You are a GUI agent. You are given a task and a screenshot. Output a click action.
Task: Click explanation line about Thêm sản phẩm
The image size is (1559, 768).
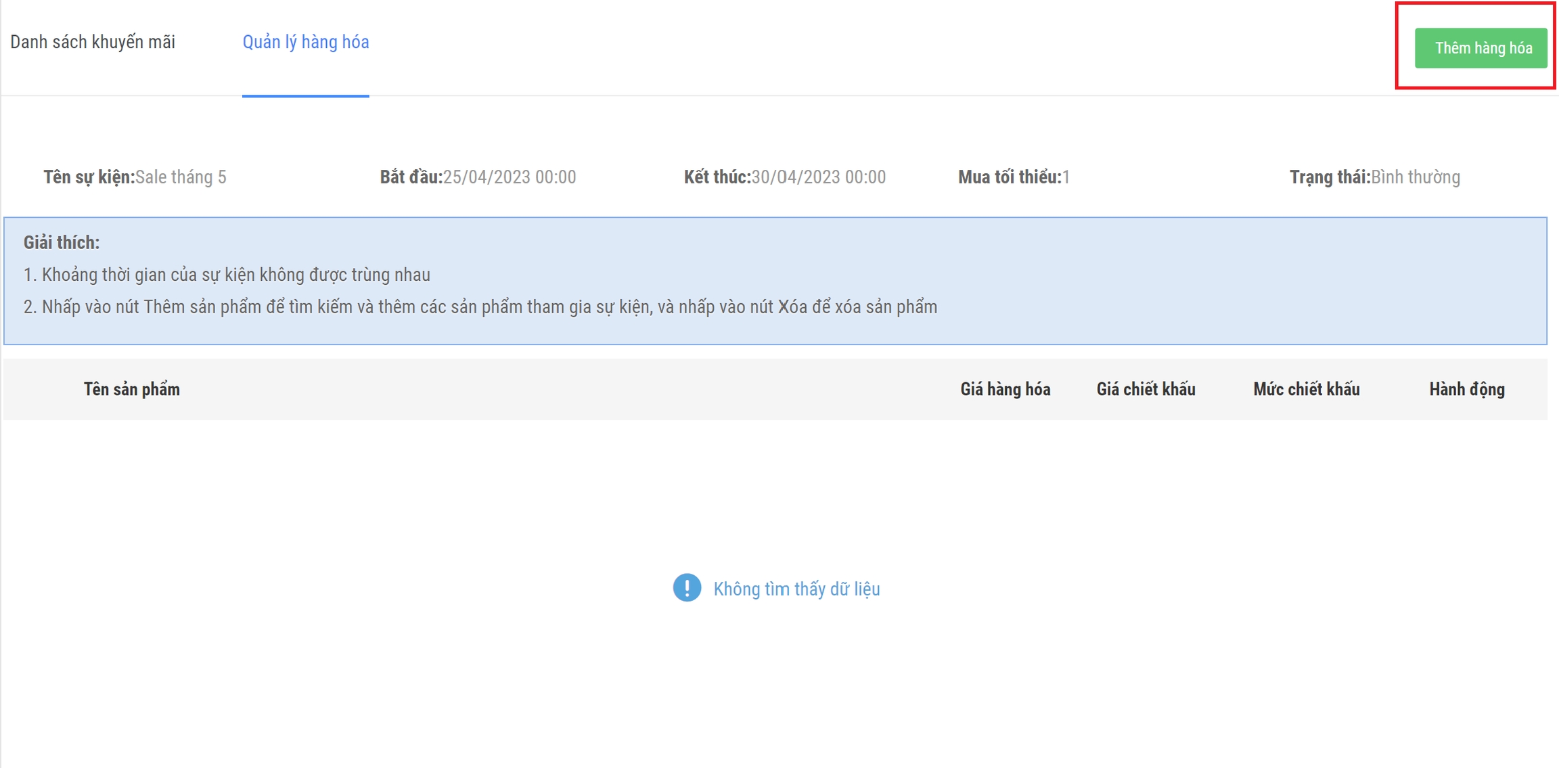(x=480, y=307)
